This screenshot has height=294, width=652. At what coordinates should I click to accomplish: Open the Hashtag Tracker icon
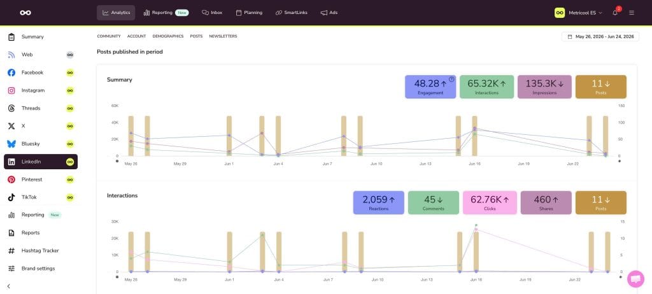[11, 251]
